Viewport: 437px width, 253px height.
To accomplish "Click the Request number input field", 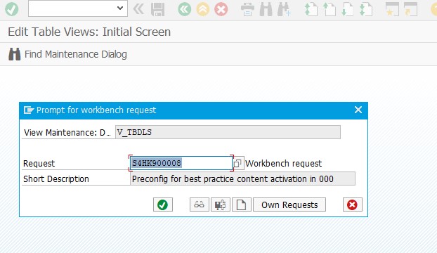I will click(x=181, y=163).
